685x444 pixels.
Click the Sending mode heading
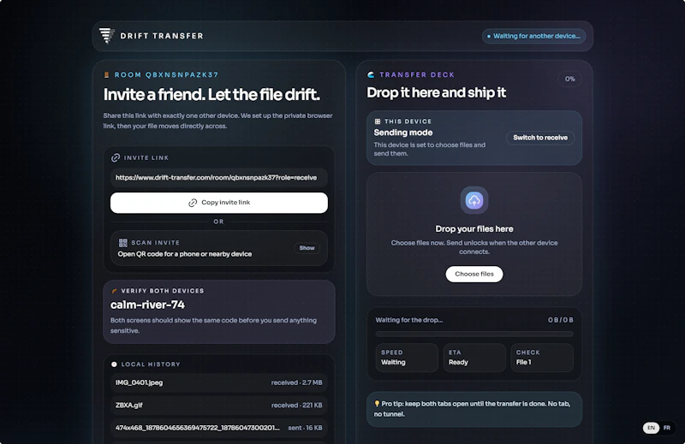(402, 133)
